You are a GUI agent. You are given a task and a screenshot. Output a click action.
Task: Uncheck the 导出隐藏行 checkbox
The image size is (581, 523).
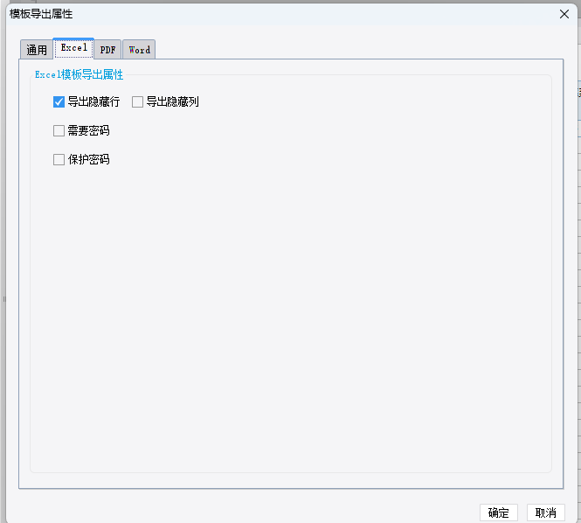(59, 101)
